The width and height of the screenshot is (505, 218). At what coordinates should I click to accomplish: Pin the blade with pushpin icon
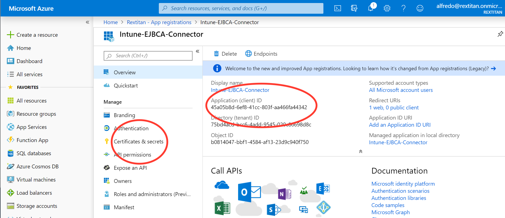point(500,34)
